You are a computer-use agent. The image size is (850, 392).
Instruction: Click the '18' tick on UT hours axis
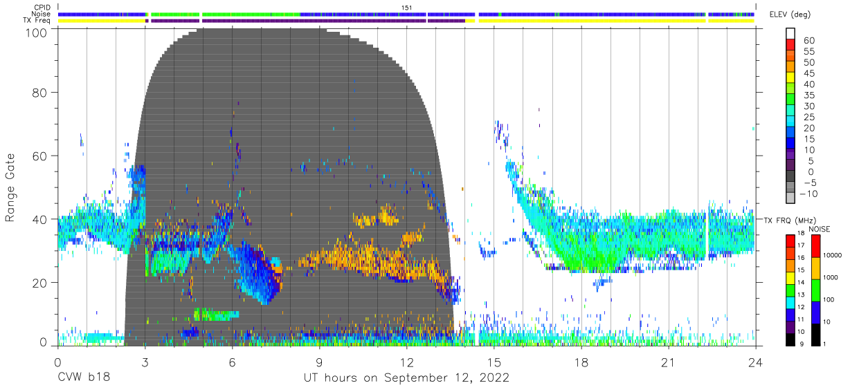click(581, 363)
